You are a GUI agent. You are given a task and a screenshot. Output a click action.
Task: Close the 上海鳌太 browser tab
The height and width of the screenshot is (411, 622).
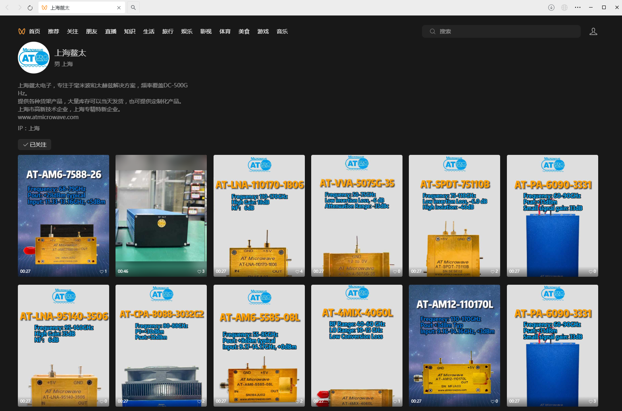(x=119, y=8)
